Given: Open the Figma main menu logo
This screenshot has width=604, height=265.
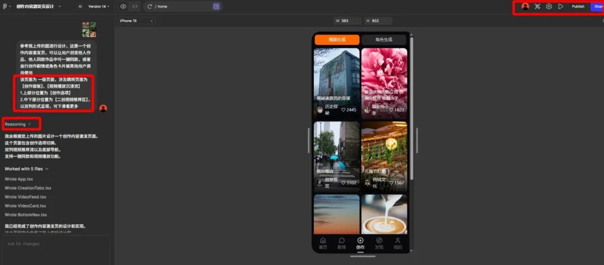Looking at the screenshot, I should (x=5, y=6).
